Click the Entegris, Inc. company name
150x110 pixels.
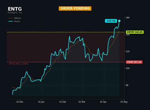pos(15,13)
